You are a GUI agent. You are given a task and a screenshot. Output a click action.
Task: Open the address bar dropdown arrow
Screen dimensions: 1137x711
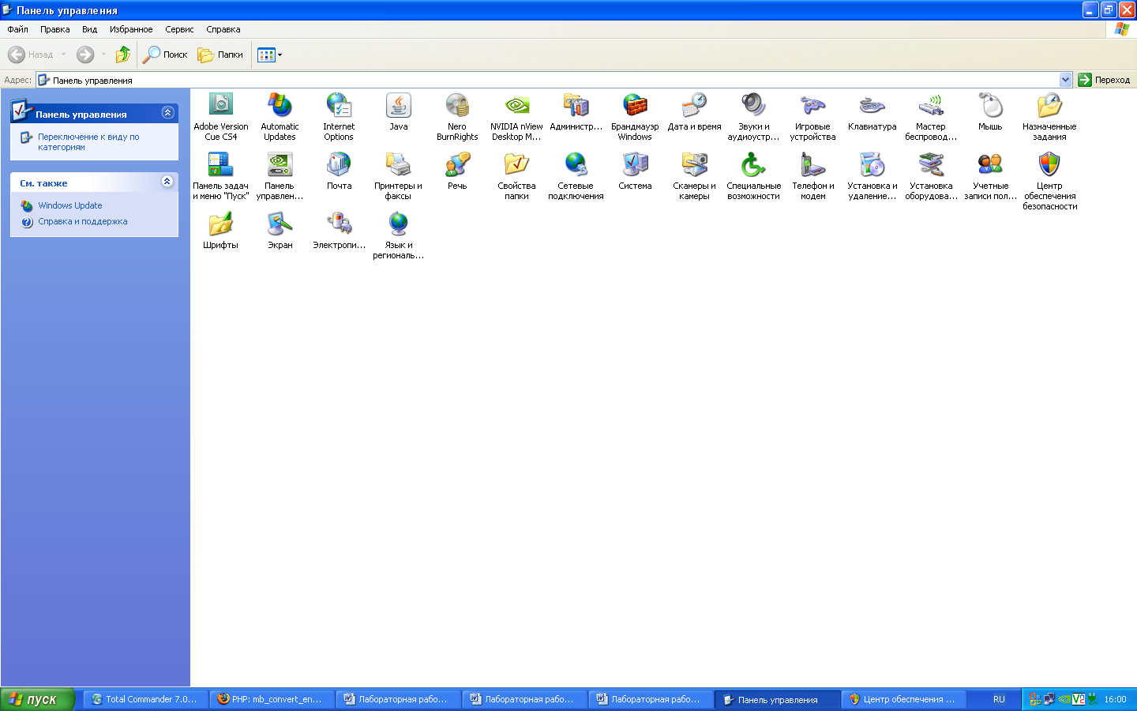coord(1065,80)
